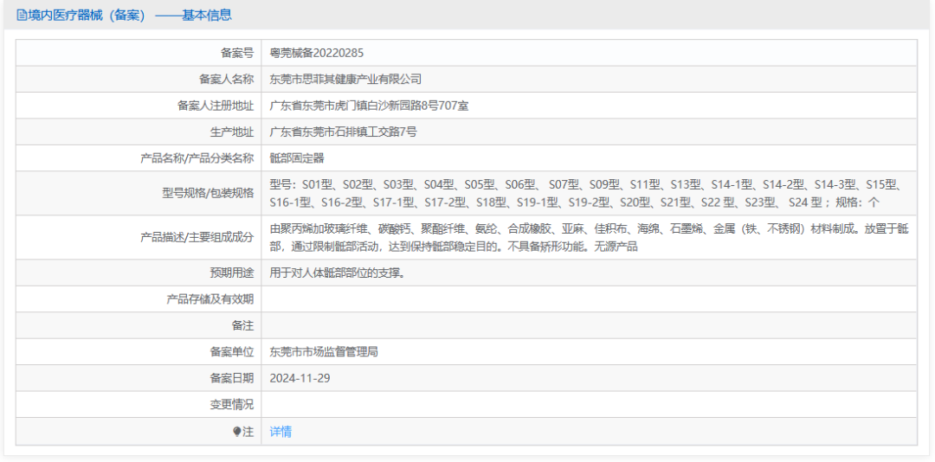The image size is (935, 462).
Task: Select 东莞市市场监督管理局 text
Action: coord(324,352)
